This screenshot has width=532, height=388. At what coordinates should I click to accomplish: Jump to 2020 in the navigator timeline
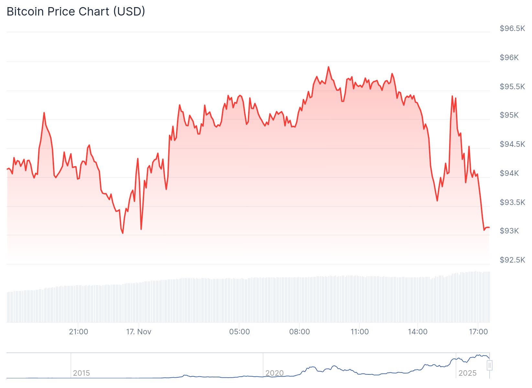[x=274, y=373]
